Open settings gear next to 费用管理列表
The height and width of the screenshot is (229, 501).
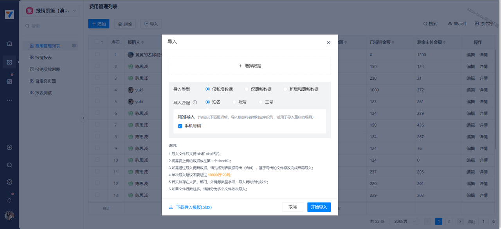click(x=74, y=46)
